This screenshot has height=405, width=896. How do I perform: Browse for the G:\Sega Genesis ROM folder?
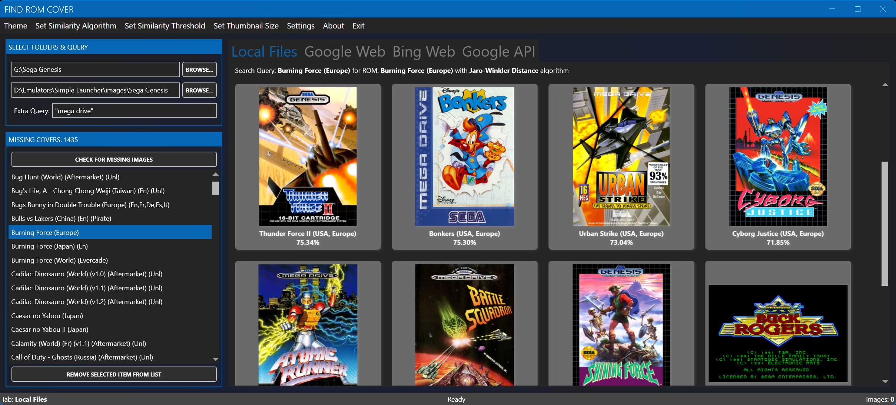pos(199,70)
